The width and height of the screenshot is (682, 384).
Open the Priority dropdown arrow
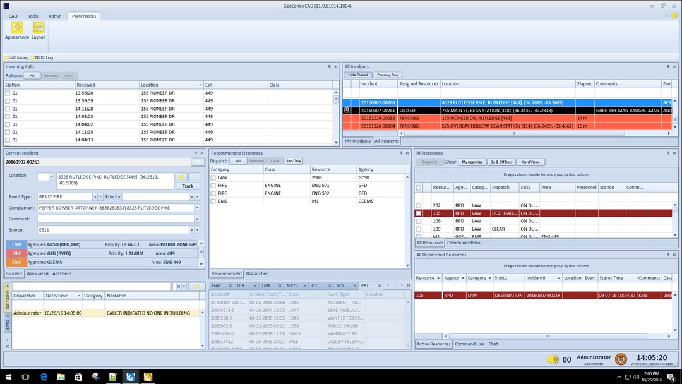point(197,197)
